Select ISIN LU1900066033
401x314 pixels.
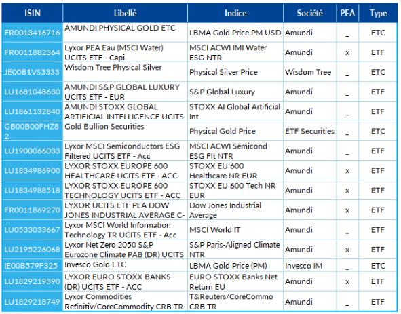coord(32,151)
